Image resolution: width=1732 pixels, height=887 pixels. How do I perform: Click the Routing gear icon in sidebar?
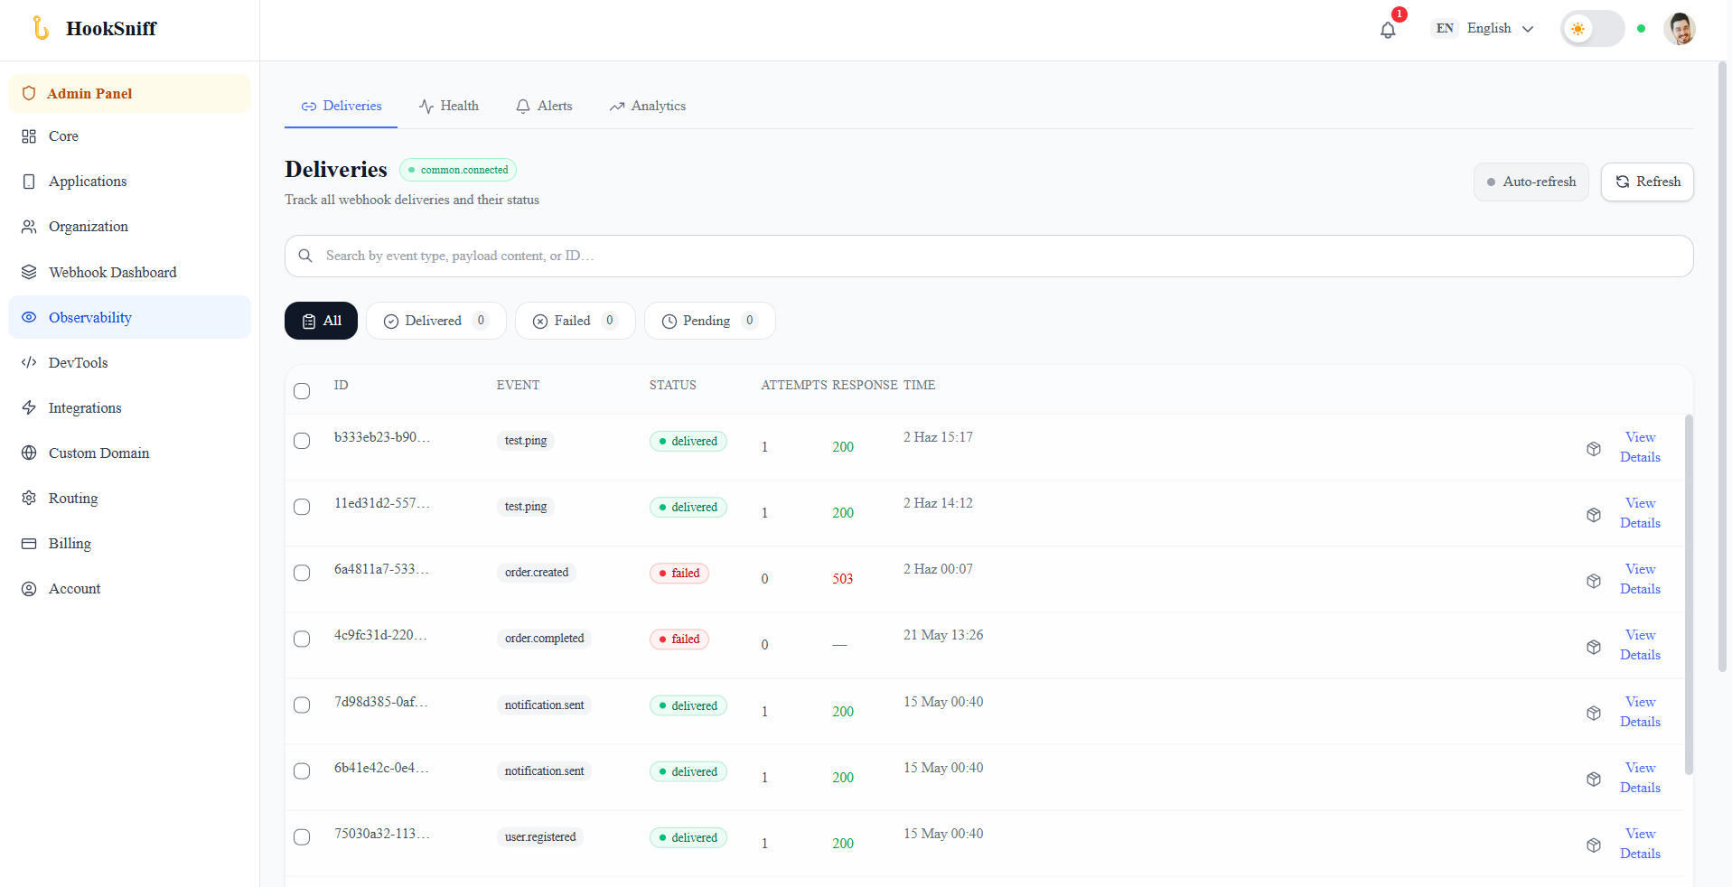[x=29, y=498]
